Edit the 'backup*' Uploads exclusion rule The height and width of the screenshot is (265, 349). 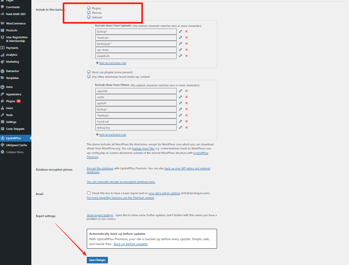click(x=180, y=31)
